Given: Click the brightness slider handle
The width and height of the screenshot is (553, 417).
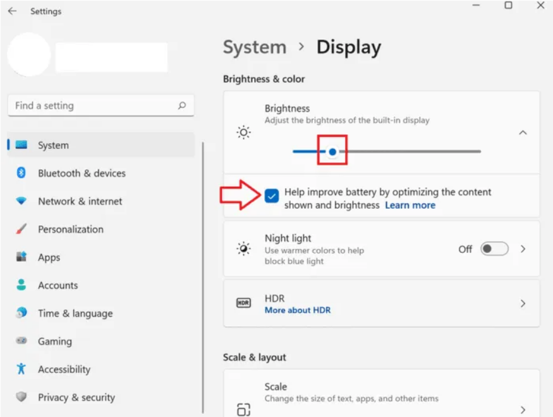Looking at the screenshot, I should click(332, 151).
